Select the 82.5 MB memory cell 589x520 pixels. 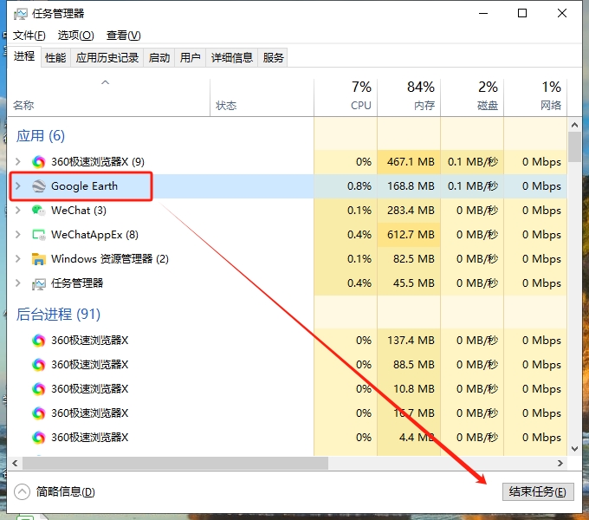pyautogui.click(x=409, y=259)
